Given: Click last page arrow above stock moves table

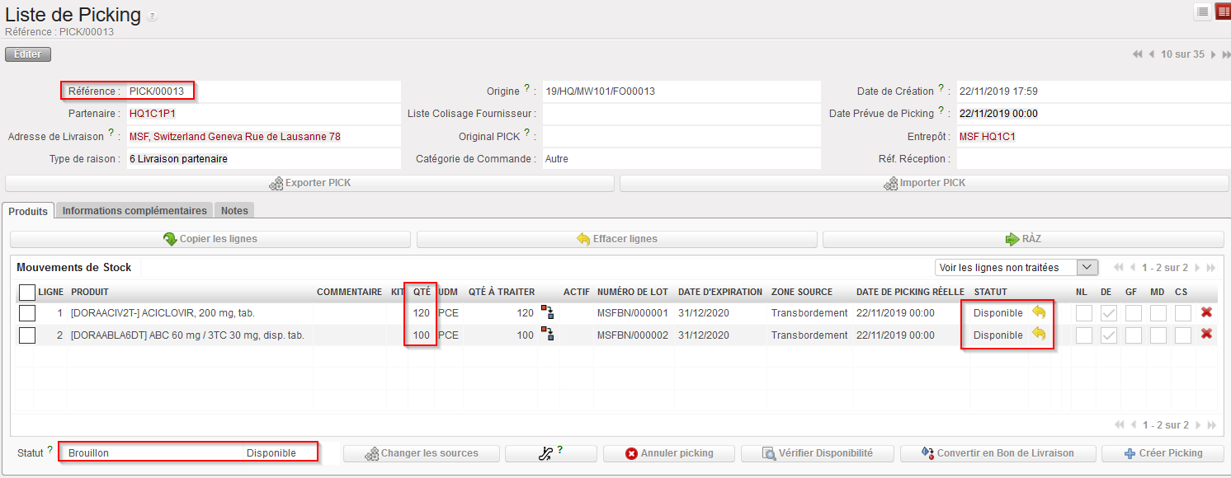Looking at the screenshot, I should point(1211,268).
